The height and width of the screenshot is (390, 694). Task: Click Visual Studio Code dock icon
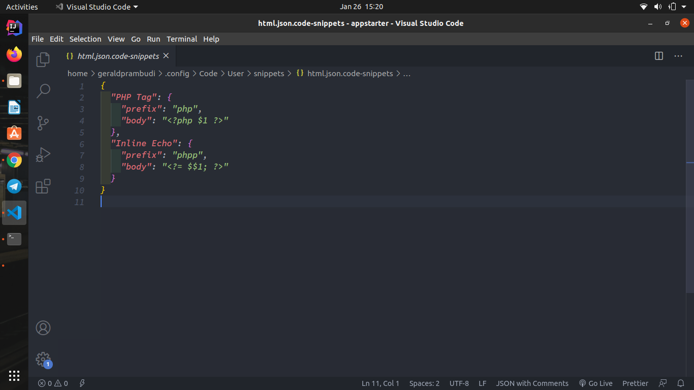(x=14, y=213)
